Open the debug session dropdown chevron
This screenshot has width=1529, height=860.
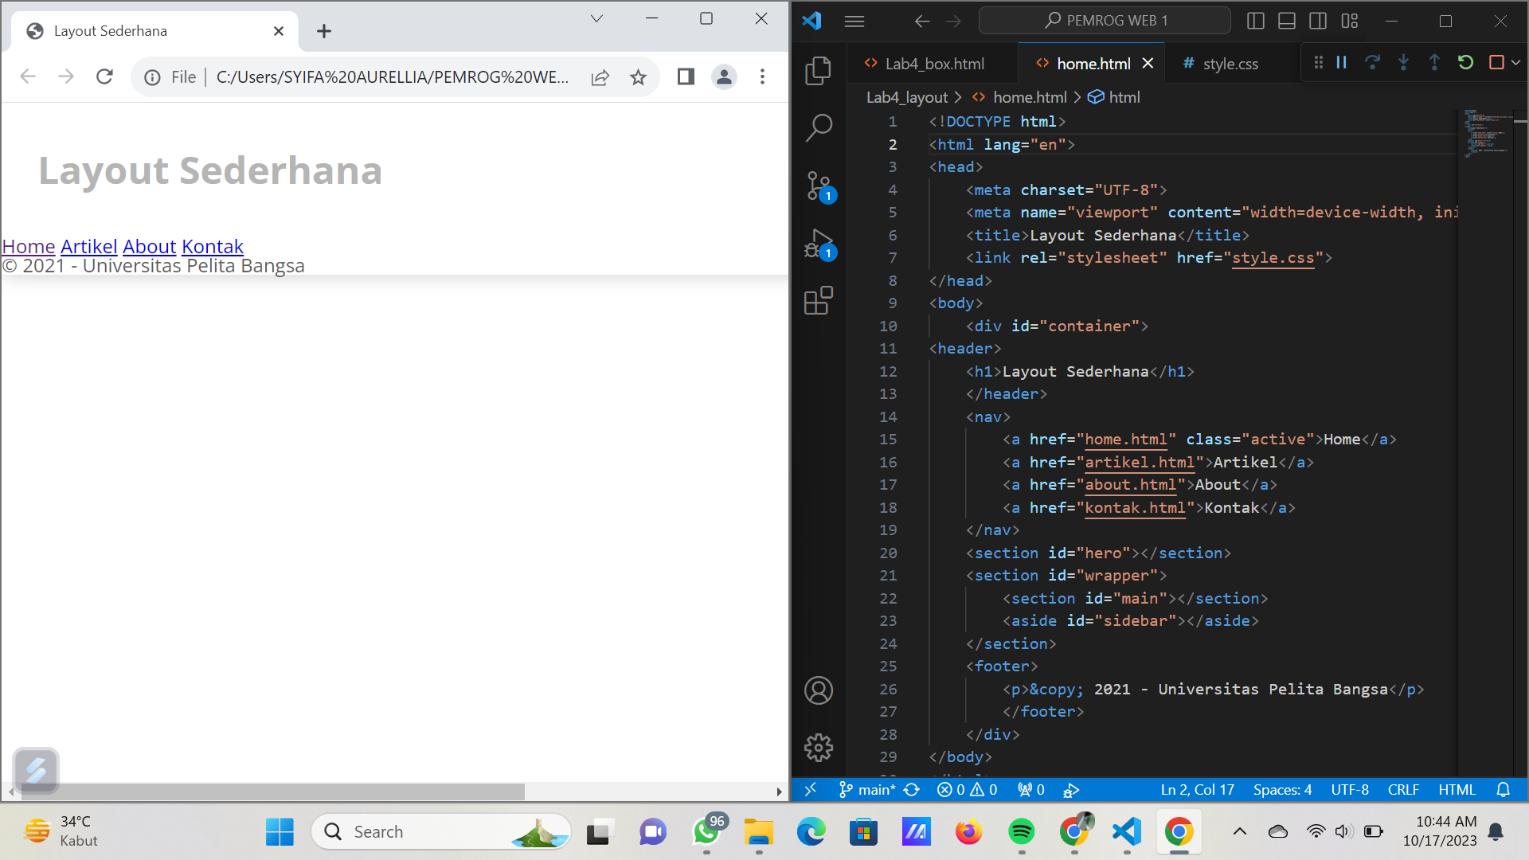pos(1515,62)
